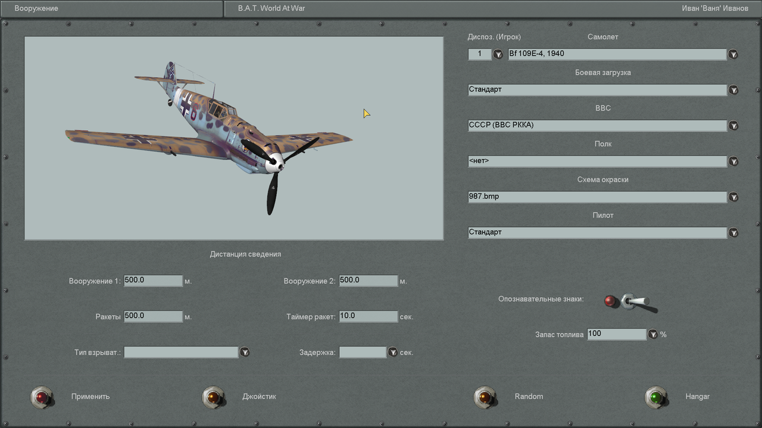Click the Пилот Стандарт field
Image resolution: width=762 pixels, height=428 pixels.
pyautogui.click(x=597, y=232)
